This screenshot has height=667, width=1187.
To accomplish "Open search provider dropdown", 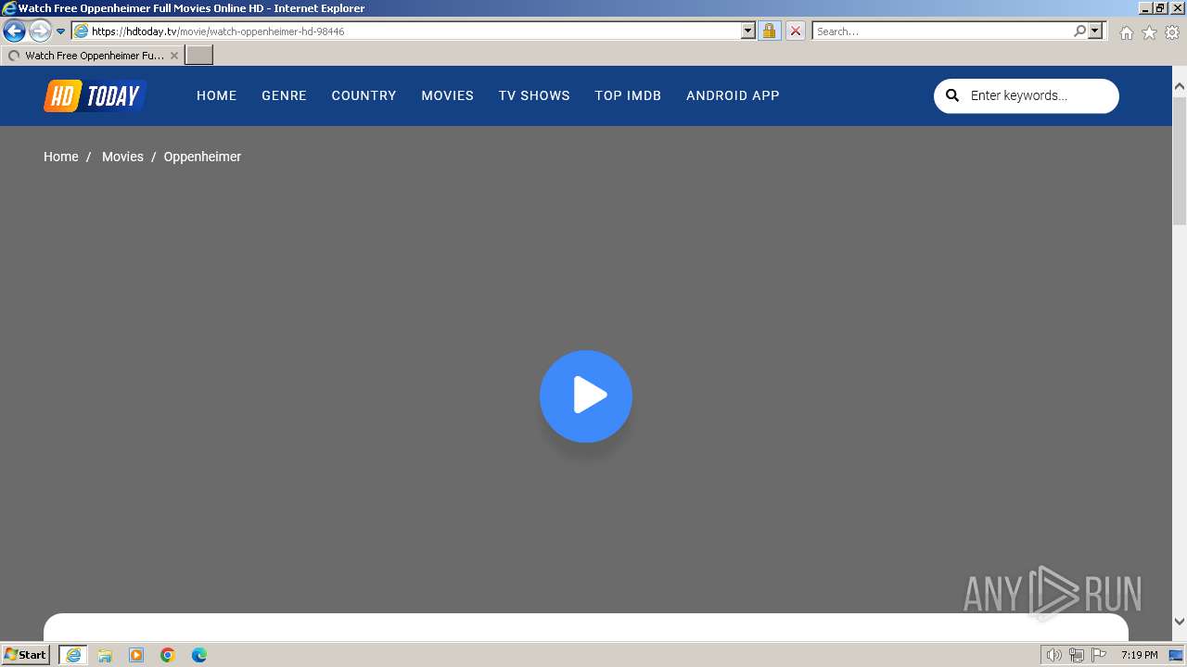I will 1095,31.
